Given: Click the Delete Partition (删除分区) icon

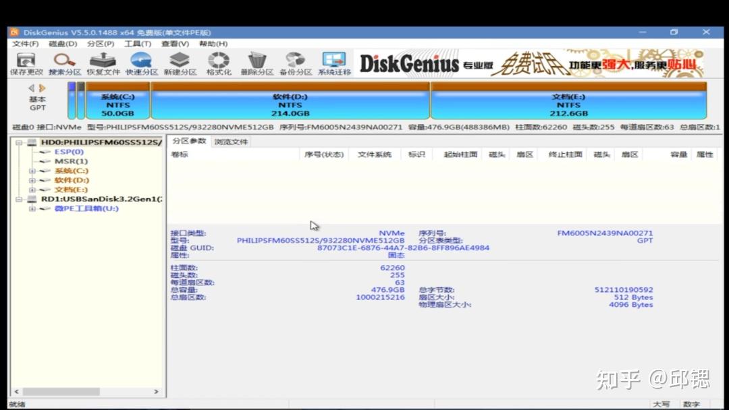Looking at the screenshot, I should click(256, 64).
